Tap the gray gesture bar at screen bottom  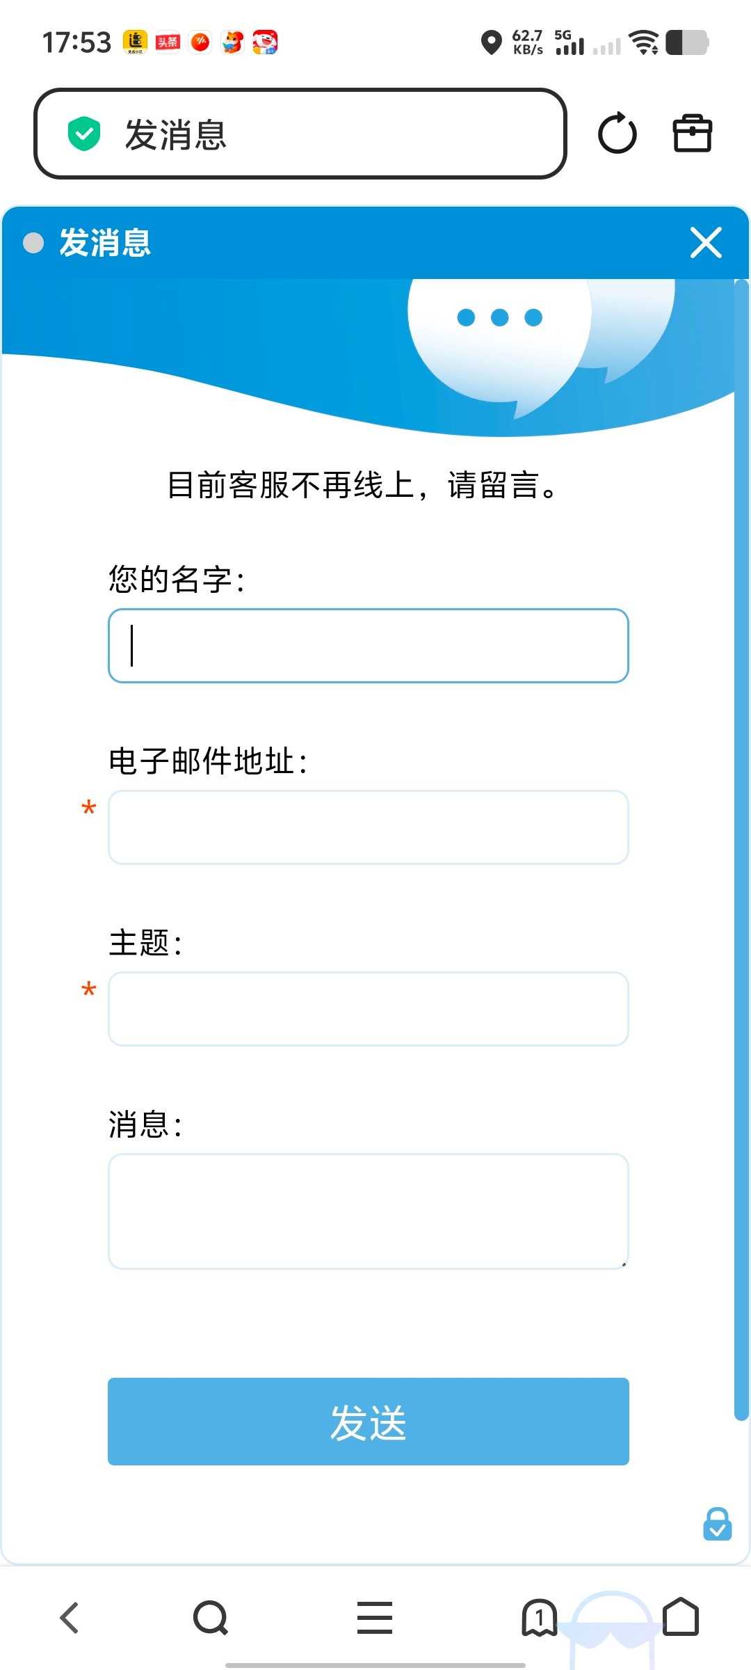[375, 1663]
